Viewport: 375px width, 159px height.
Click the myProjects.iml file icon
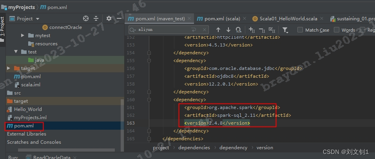pos(10,118)
